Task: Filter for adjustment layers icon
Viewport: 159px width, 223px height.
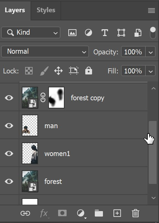Action: point(88,33)
